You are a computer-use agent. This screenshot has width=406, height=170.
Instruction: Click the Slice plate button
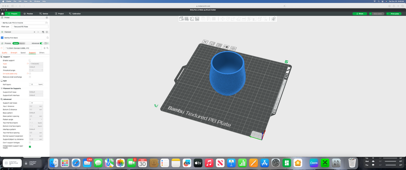377,13
